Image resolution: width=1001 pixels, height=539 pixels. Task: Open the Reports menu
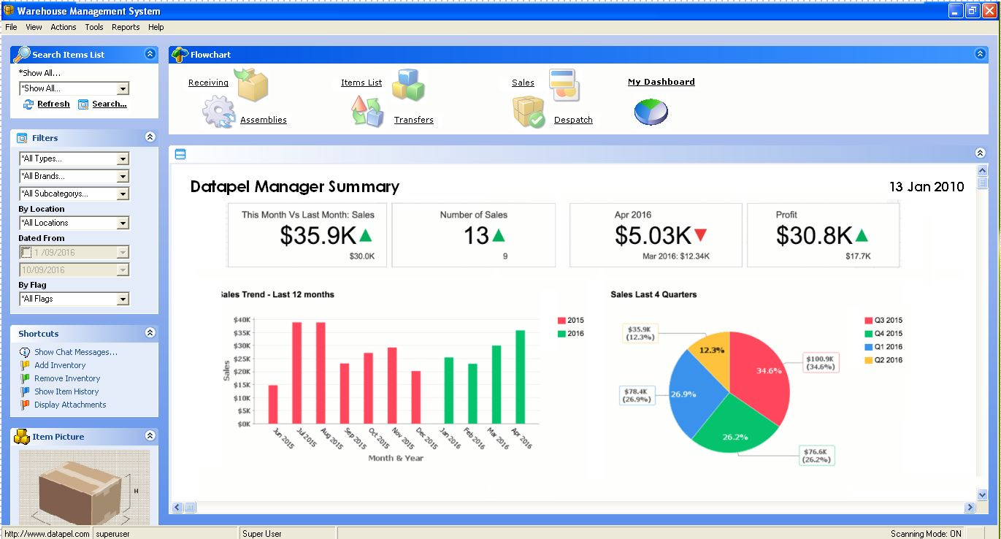click(x=125, y=27)
